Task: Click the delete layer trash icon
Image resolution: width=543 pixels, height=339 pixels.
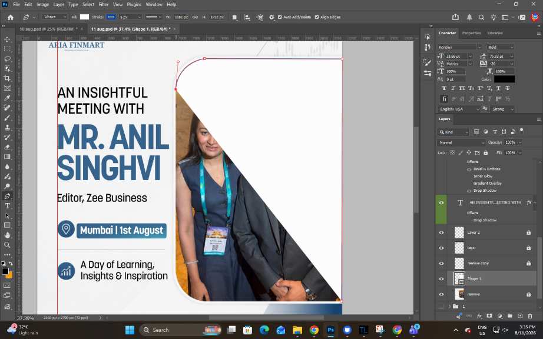Action: (x=530, y=316)
